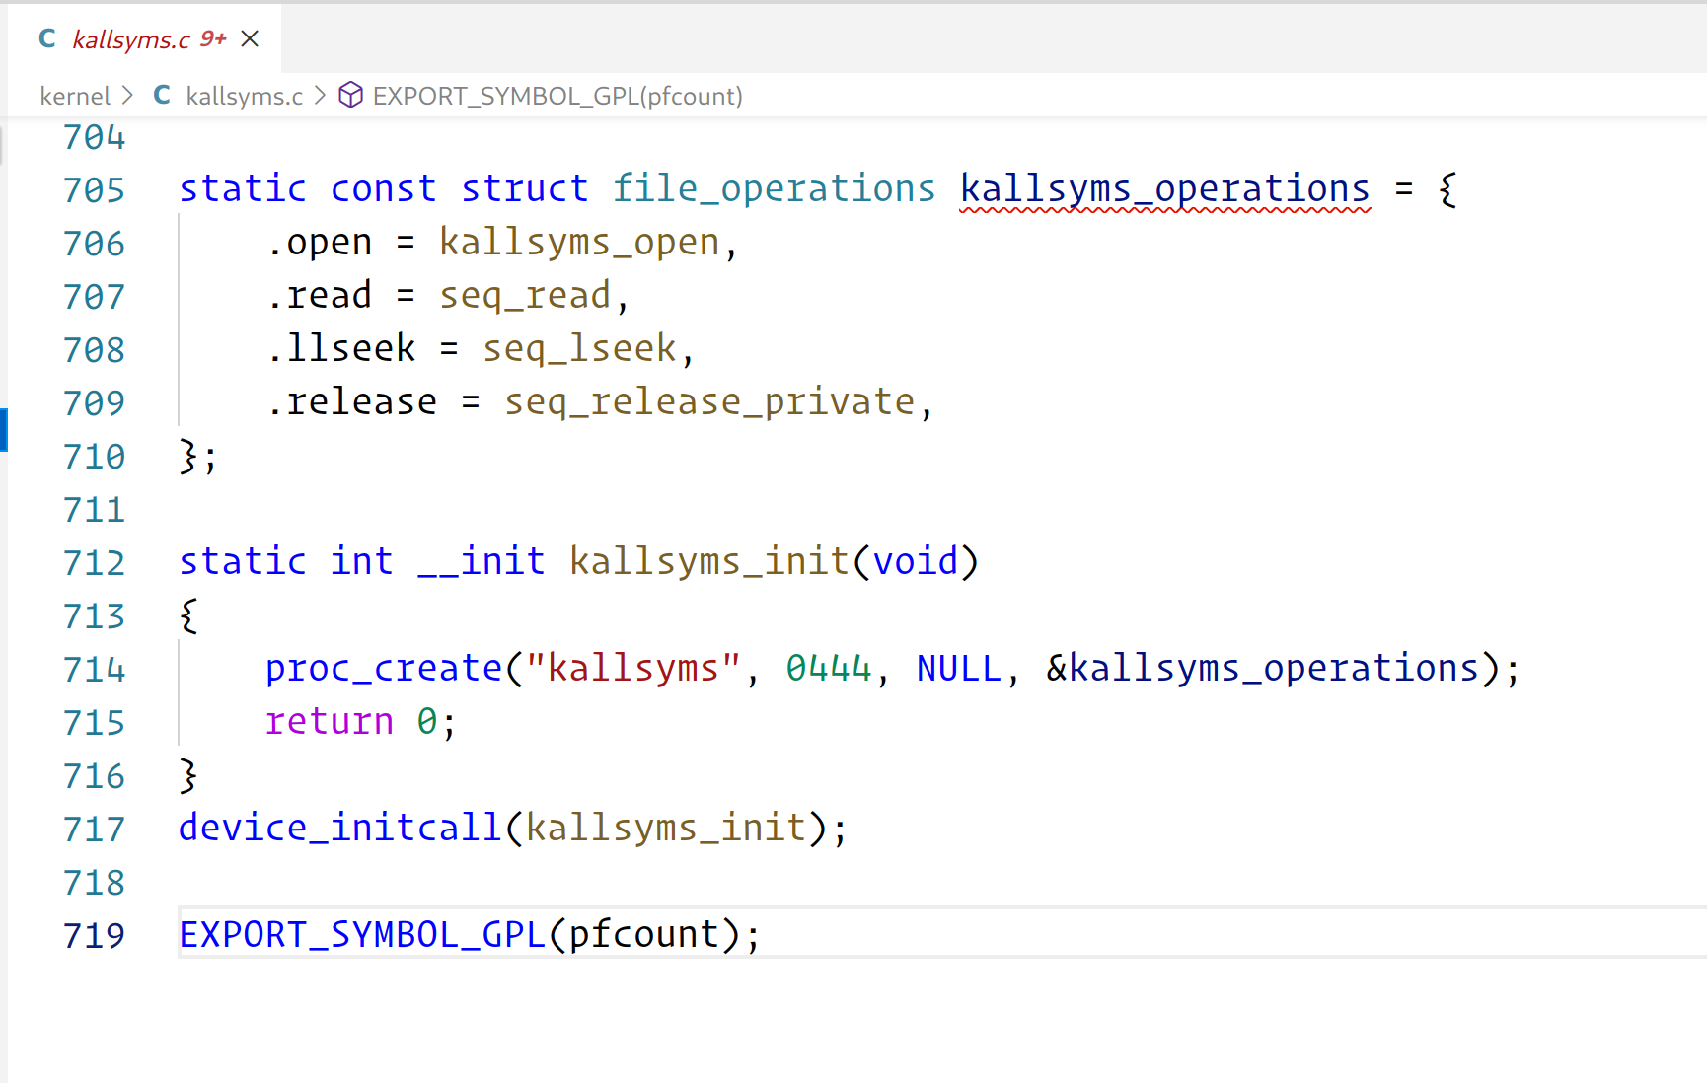
Task: Click the C file icon in breadcrumb
Action: pyautogui.click(x=162, y=95)
